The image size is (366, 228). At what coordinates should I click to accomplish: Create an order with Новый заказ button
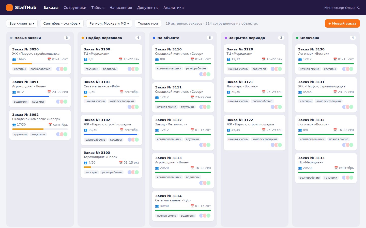click(342, 23)
